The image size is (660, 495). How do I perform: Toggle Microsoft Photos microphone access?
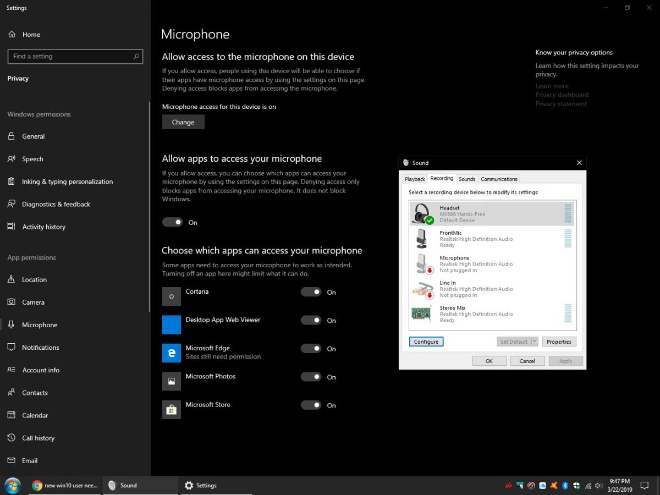(311, 377)
